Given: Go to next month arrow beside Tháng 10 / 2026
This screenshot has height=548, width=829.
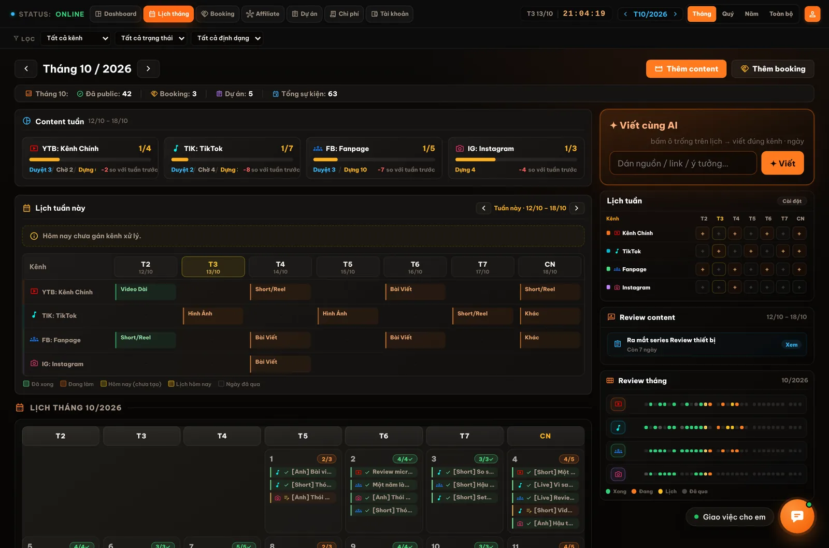Looking at the screenshot, I should (x=148, y=68).
